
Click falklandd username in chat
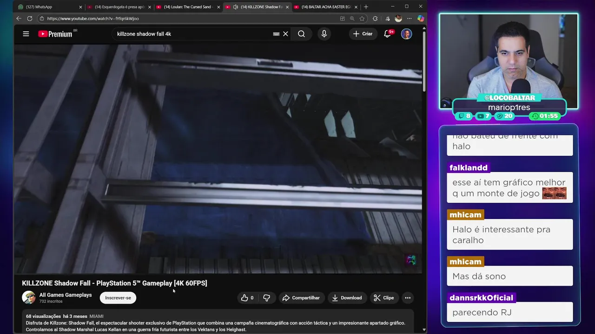[x=469, y=168]
